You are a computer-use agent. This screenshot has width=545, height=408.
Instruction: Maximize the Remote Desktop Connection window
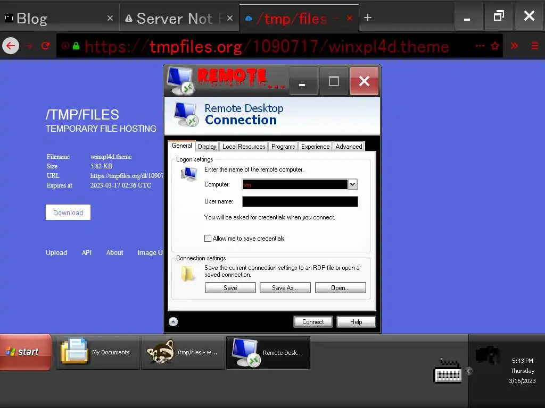click(x=334, y=81)
